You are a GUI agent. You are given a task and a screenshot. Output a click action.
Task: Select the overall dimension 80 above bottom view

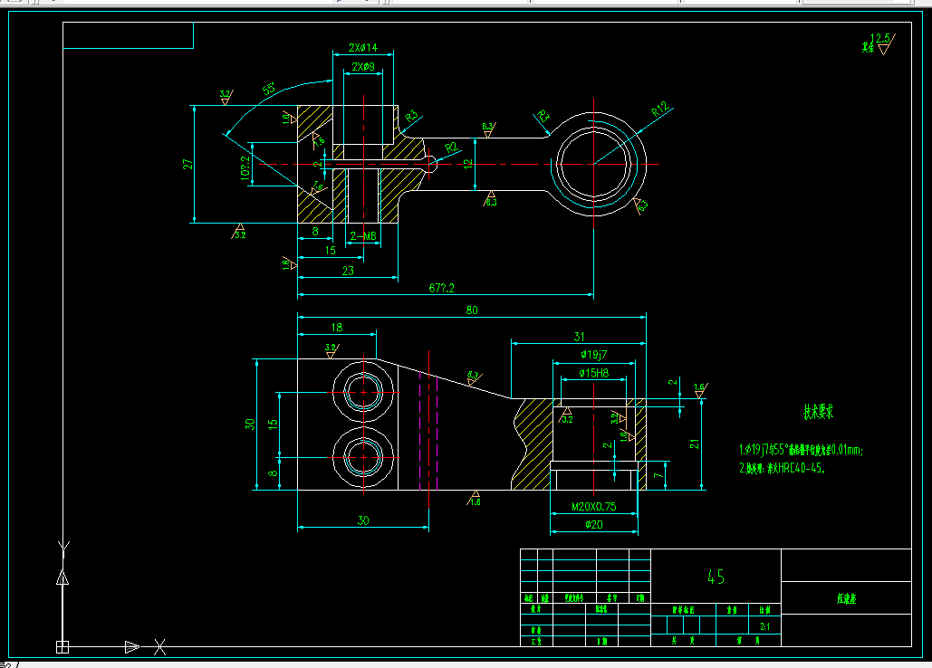[x=470, y=310]
